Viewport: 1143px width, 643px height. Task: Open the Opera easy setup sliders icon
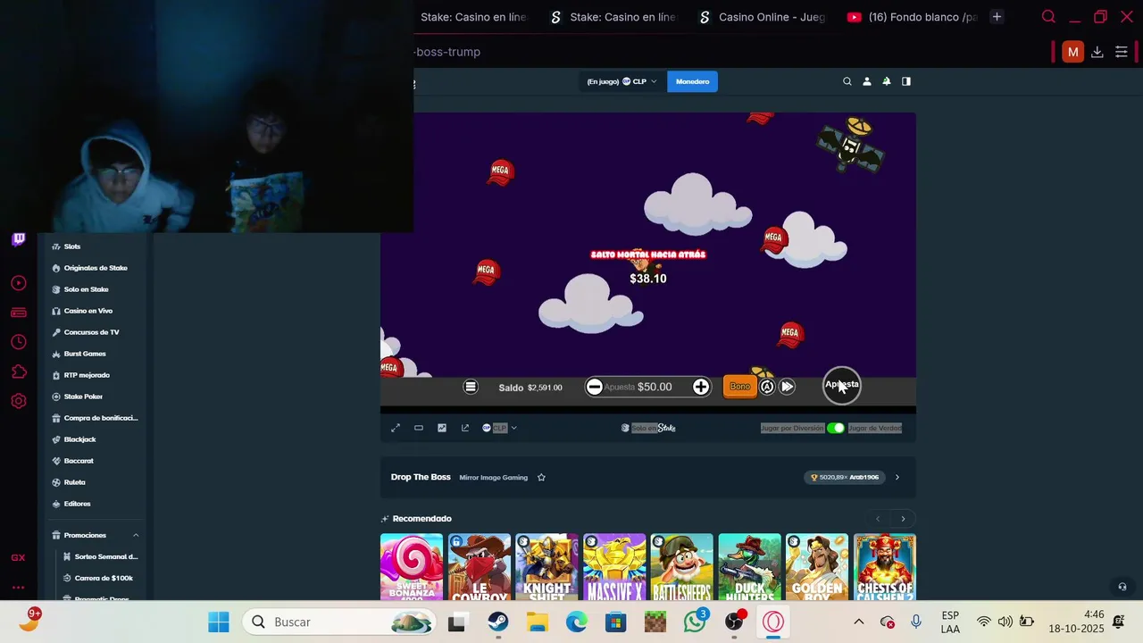click(1122, 52)
